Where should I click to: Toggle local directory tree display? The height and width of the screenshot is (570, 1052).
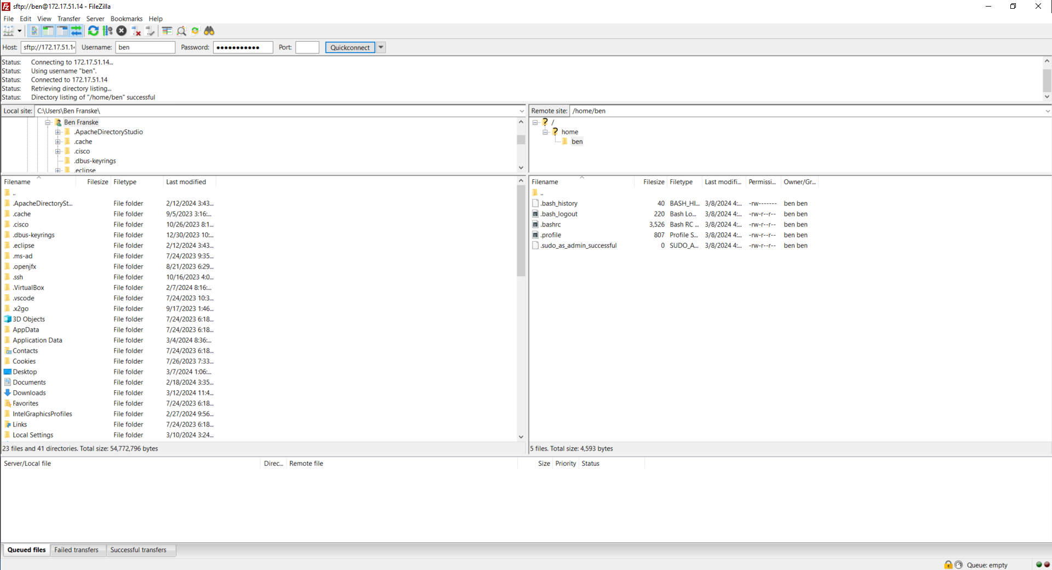point(48,31)
